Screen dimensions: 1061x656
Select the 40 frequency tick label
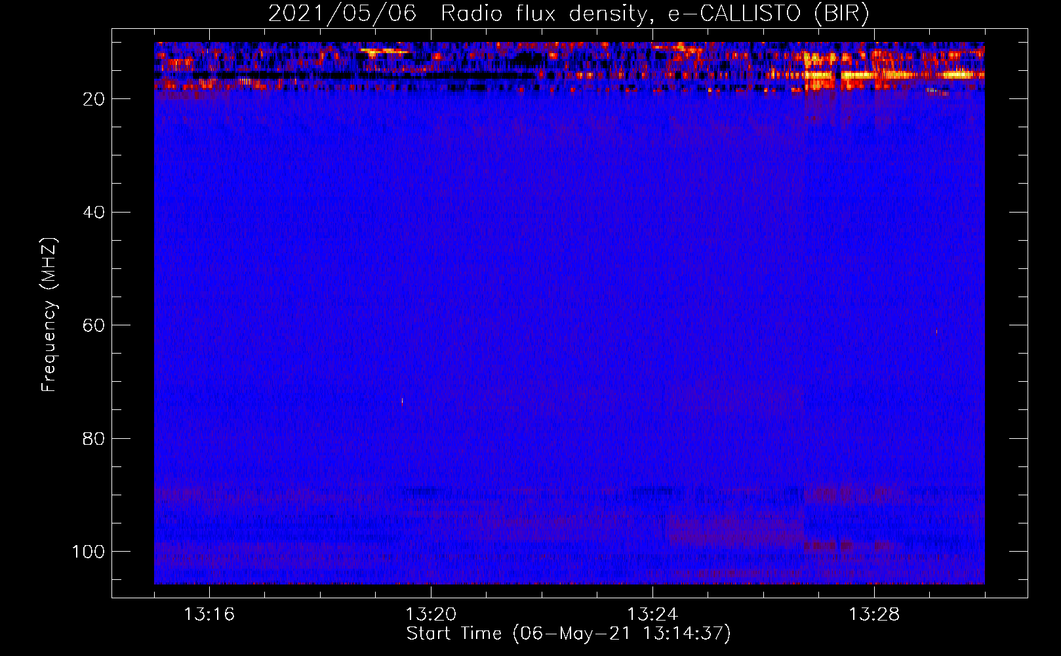click(94, 213)
